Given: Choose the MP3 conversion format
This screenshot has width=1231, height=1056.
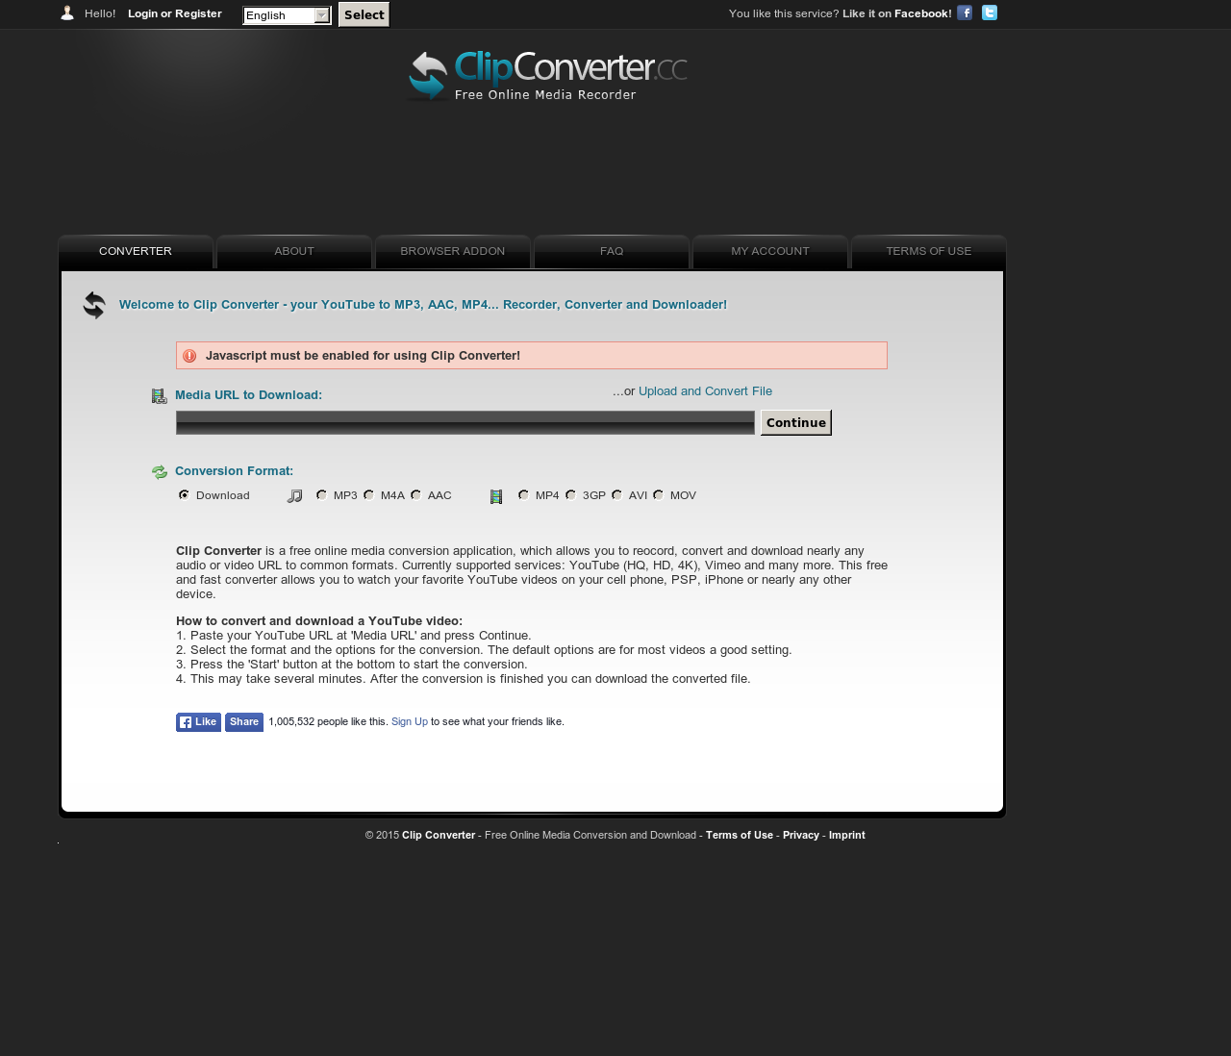Looking at the screenshot, I should [x=321, y=495].
